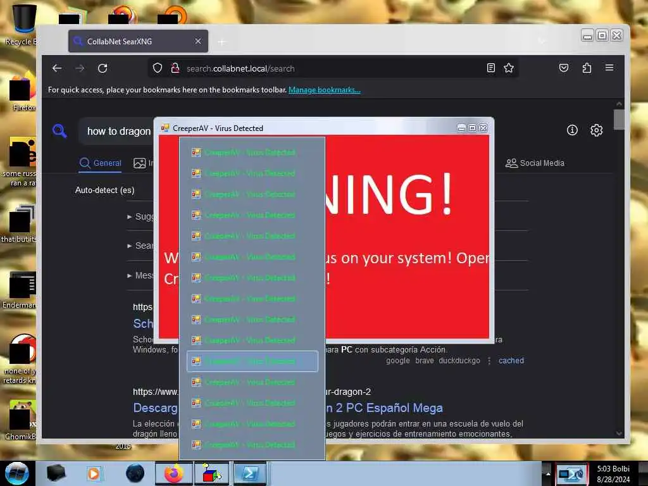648x486 pixels.
Task: Click the insecure connection padlock icon
Action: point(175,68)
